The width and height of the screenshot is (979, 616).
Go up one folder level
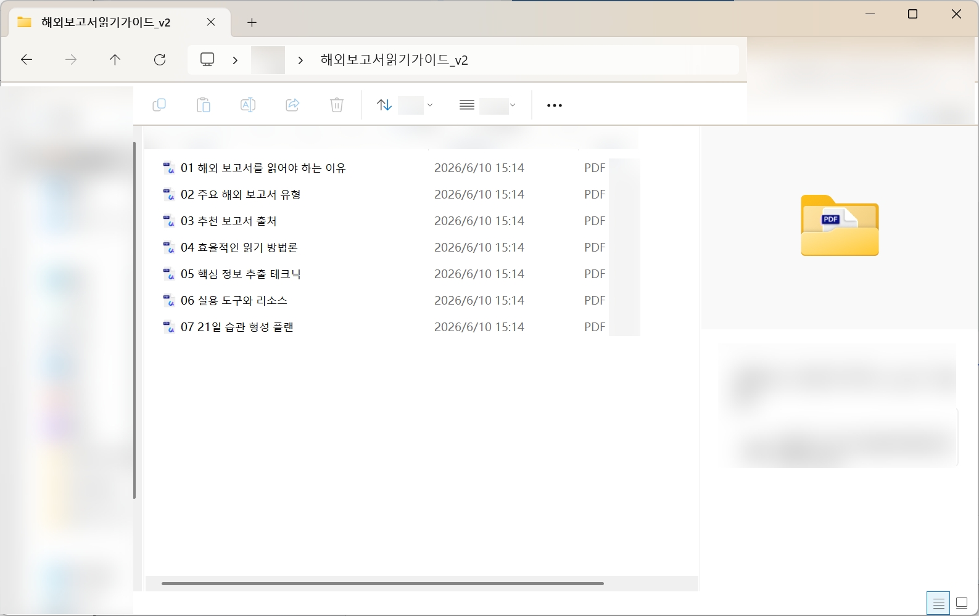pyautogui.click(x=115, y=60)
